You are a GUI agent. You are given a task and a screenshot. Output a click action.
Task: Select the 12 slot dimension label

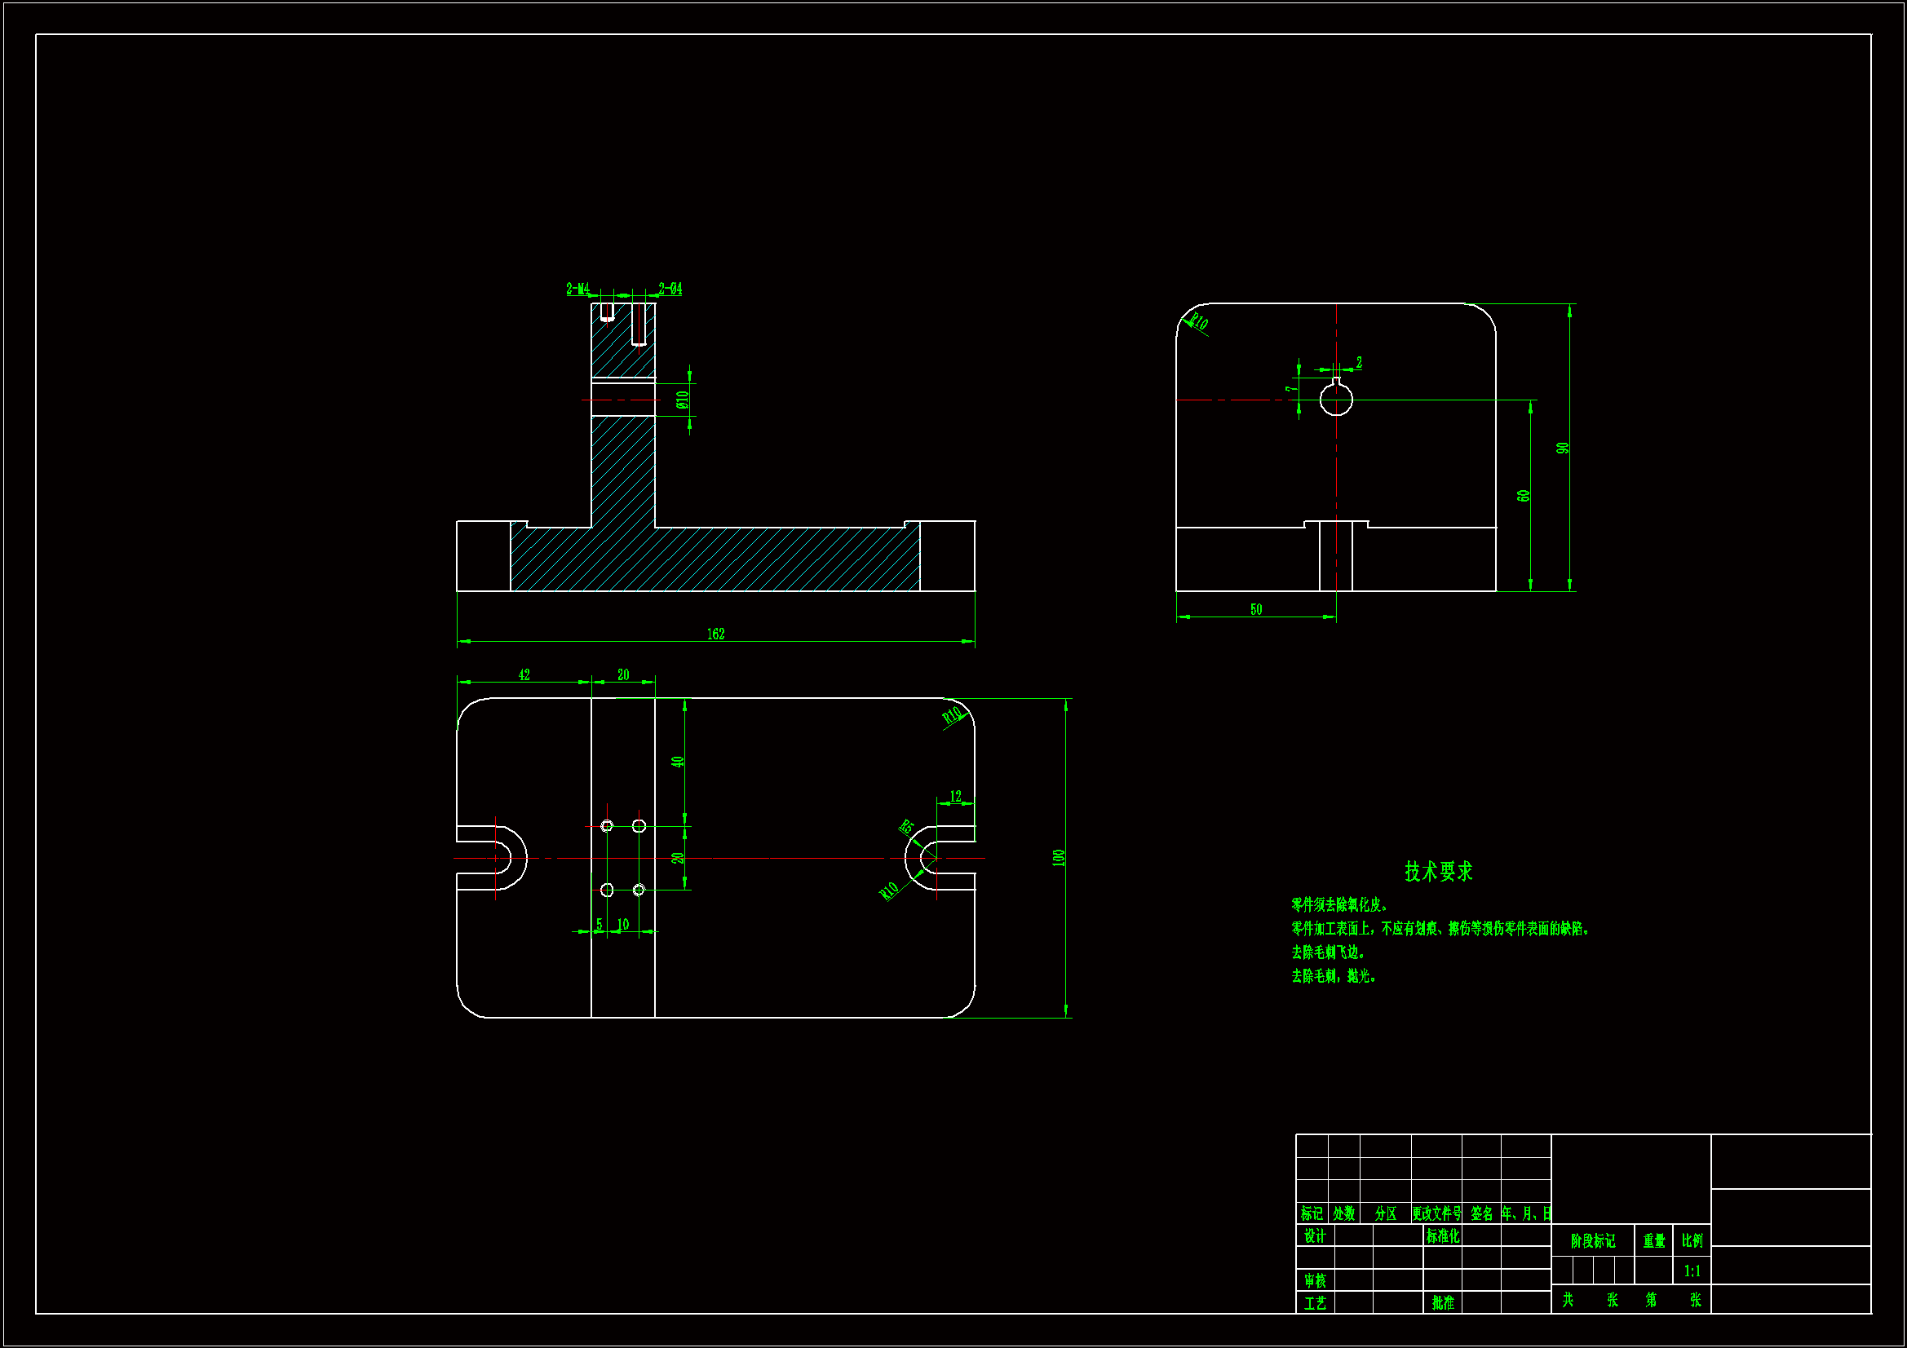(x=955, y=796)
